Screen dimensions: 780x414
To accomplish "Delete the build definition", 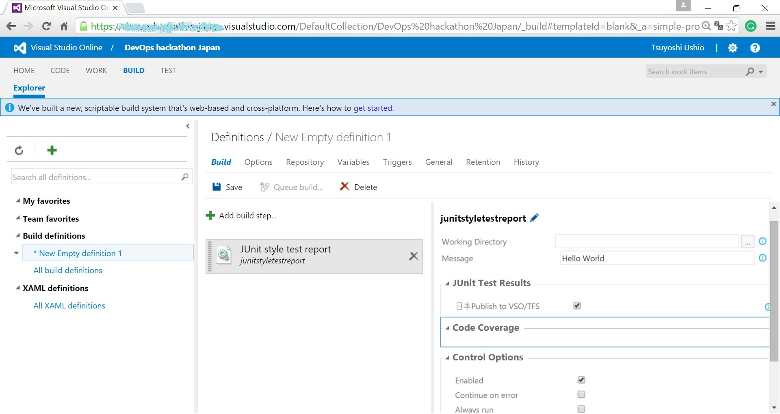I will point(358,187).
